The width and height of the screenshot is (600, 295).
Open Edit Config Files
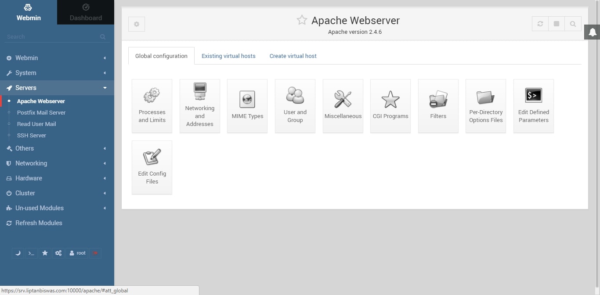point(152,167)
